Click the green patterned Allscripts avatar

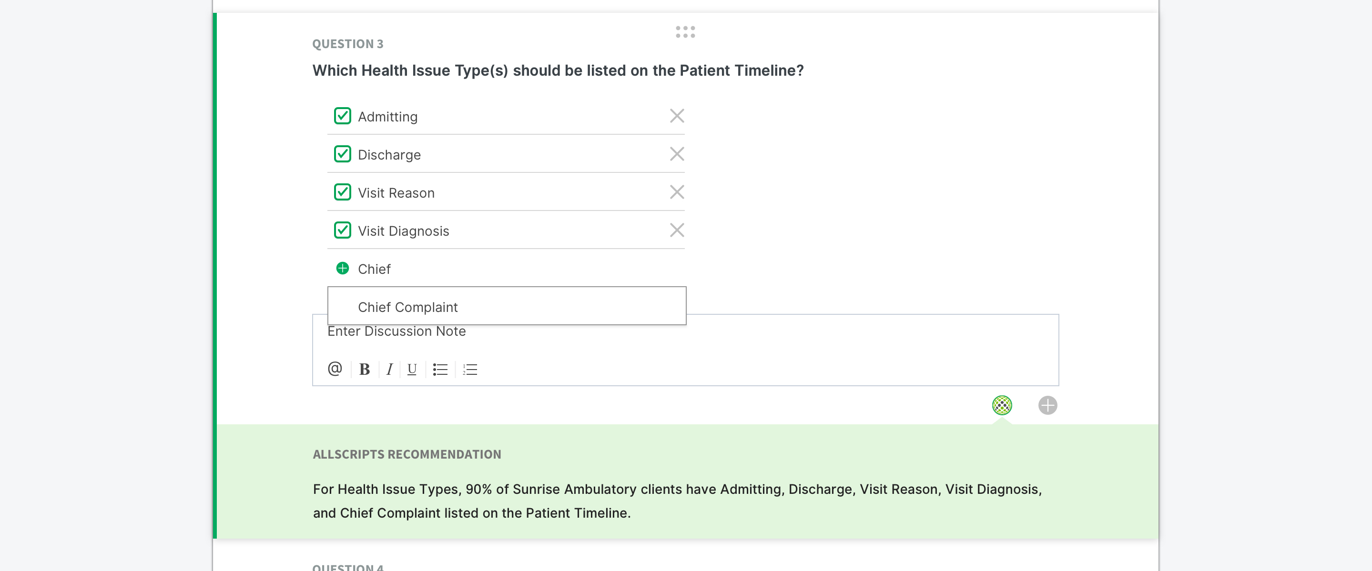(x=1002, y=405)
